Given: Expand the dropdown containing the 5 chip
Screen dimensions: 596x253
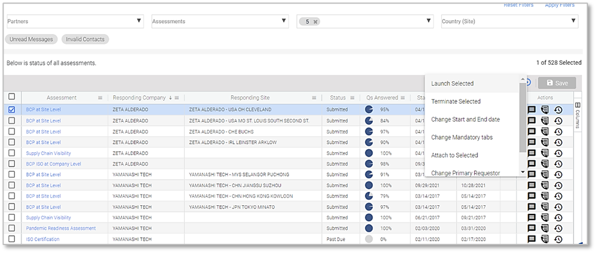Looking at the screenshot, I should pos(429,21).
